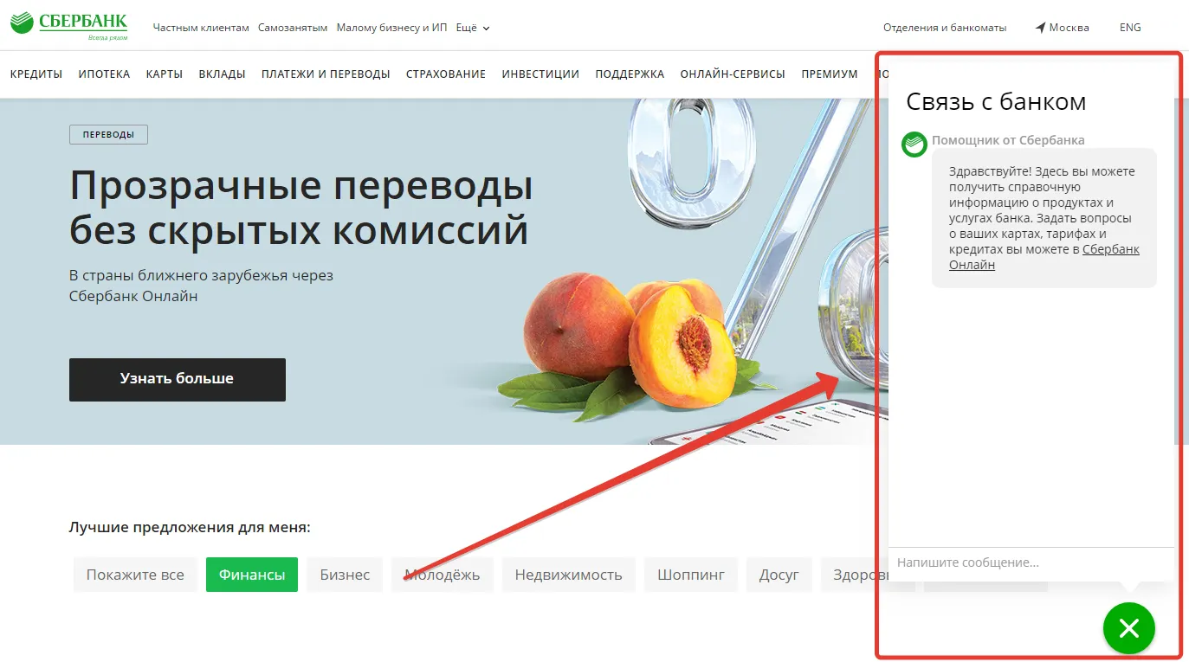Click the Москва location arrow icon
Viewport: 1189px width, 662px height.
click(x=1040, y=28)
